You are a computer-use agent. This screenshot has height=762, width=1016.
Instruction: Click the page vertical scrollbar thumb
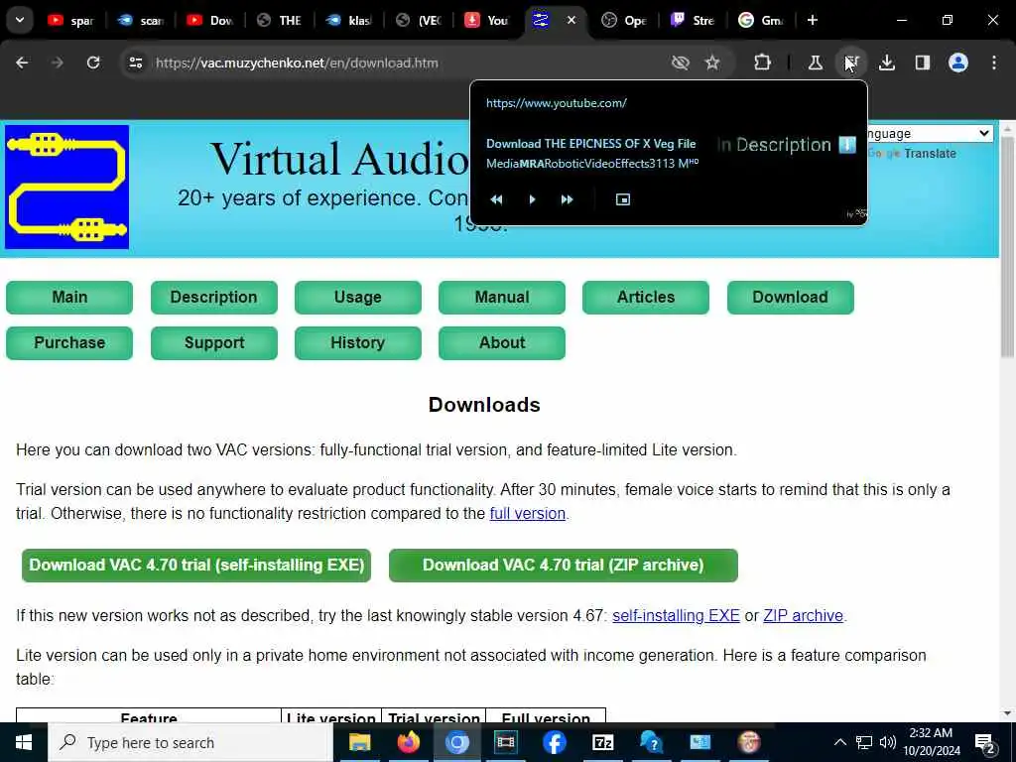tap(1007, 246)
